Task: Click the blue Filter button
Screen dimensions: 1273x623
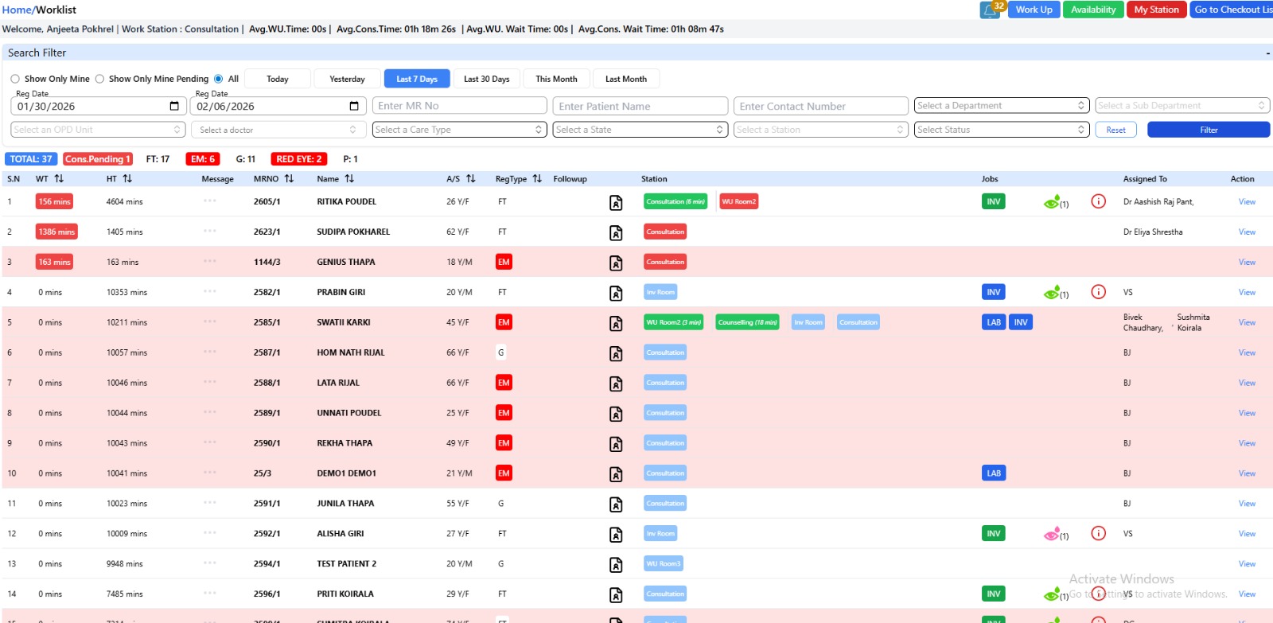Action: click(1208, 130)
